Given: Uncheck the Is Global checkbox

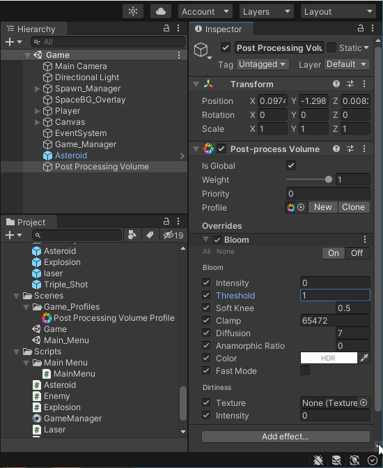Looking at the screenshot, I should tap(291, 165).
